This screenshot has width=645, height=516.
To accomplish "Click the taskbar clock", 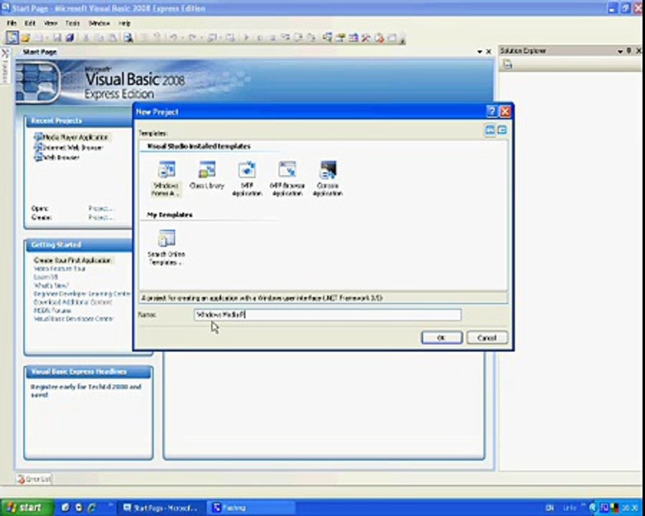I will click(630, 508).
